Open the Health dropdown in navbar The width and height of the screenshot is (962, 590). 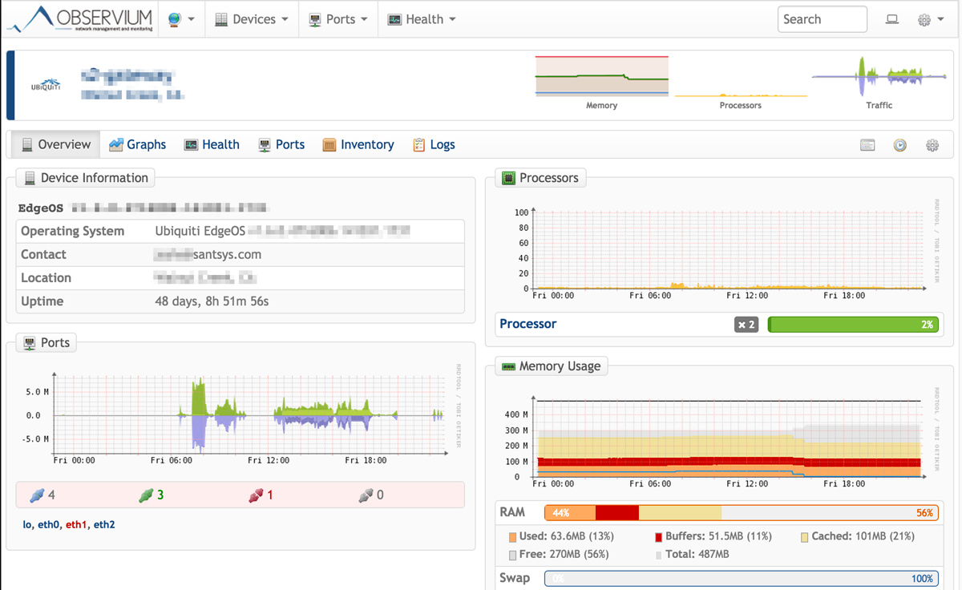[x=422, y=19]
